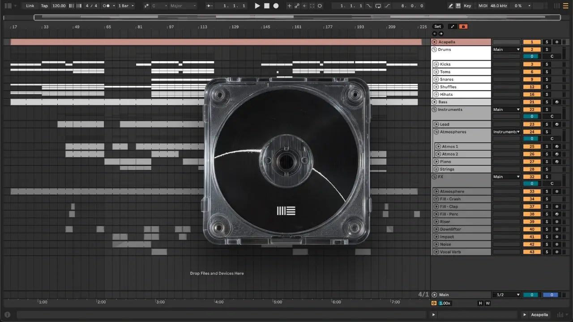Deactivate the Bass track using button 21
This screenshot has height=322, width=573.
click(532, 102)
